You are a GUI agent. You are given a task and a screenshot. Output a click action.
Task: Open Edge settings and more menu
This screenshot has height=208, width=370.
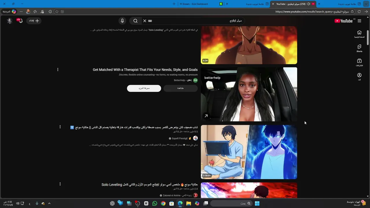click(x=21, y=12)
